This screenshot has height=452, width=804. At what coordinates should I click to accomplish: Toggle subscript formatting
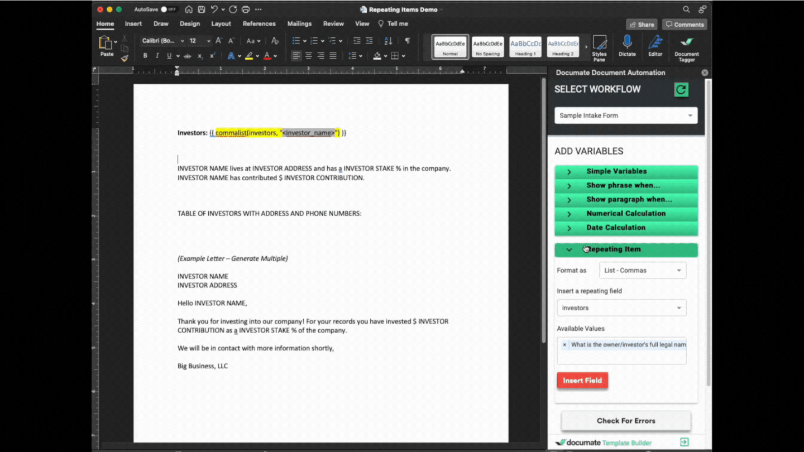(x=200, y=56)
